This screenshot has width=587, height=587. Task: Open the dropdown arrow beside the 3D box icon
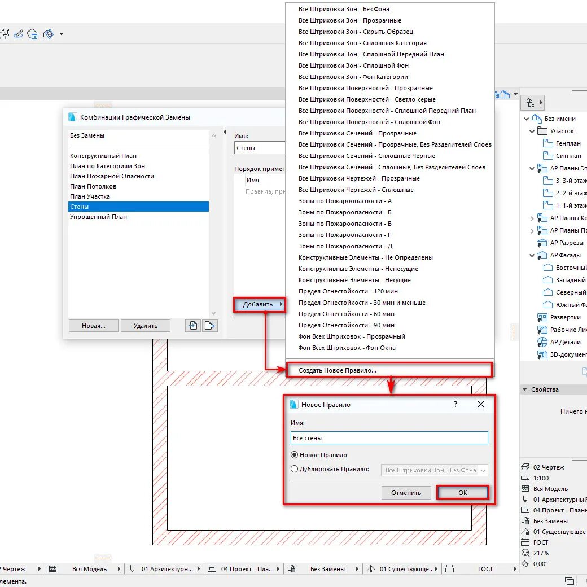[61, 34]
